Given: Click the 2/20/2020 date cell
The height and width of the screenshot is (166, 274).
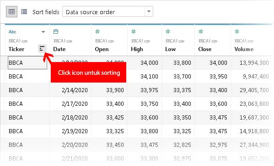Looking at the screenshot, I should tap(75, 145).
